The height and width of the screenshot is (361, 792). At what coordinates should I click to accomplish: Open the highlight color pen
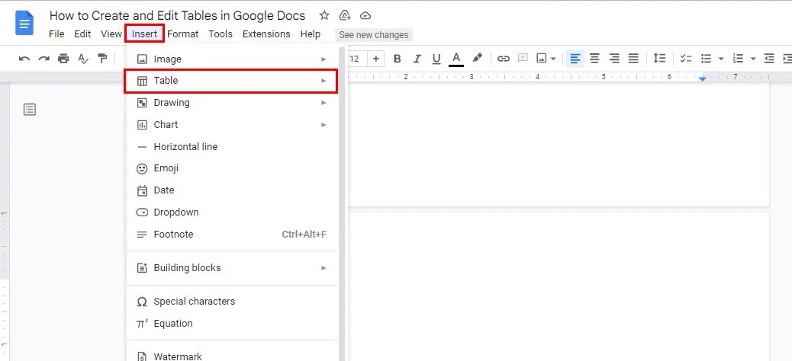(x=478, y=59)
